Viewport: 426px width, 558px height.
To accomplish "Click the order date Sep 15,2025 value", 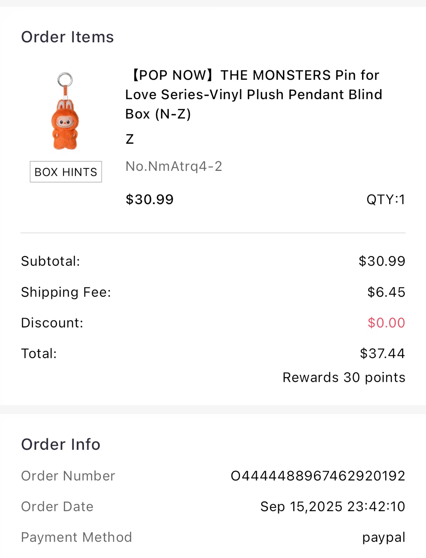I will pyautogui.click(x=332, y=506).
